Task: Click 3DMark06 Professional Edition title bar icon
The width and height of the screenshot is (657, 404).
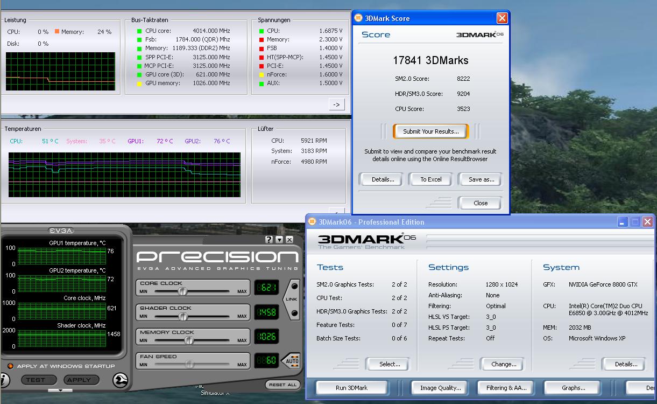Action: (313, 222)
